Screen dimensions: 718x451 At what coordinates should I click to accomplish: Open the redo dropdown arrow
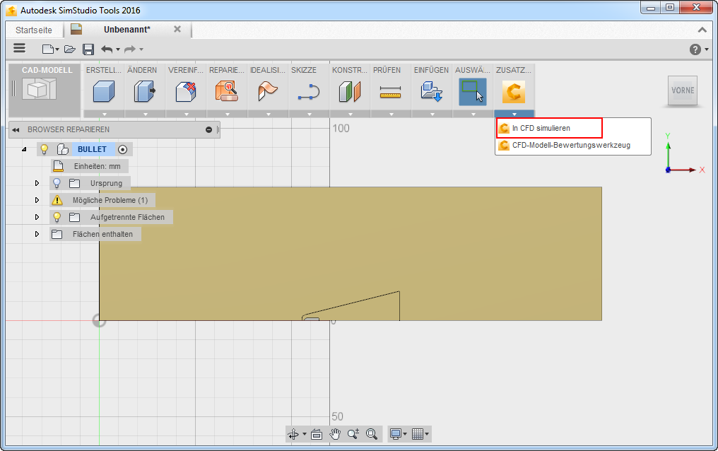[x=141, y=49]
